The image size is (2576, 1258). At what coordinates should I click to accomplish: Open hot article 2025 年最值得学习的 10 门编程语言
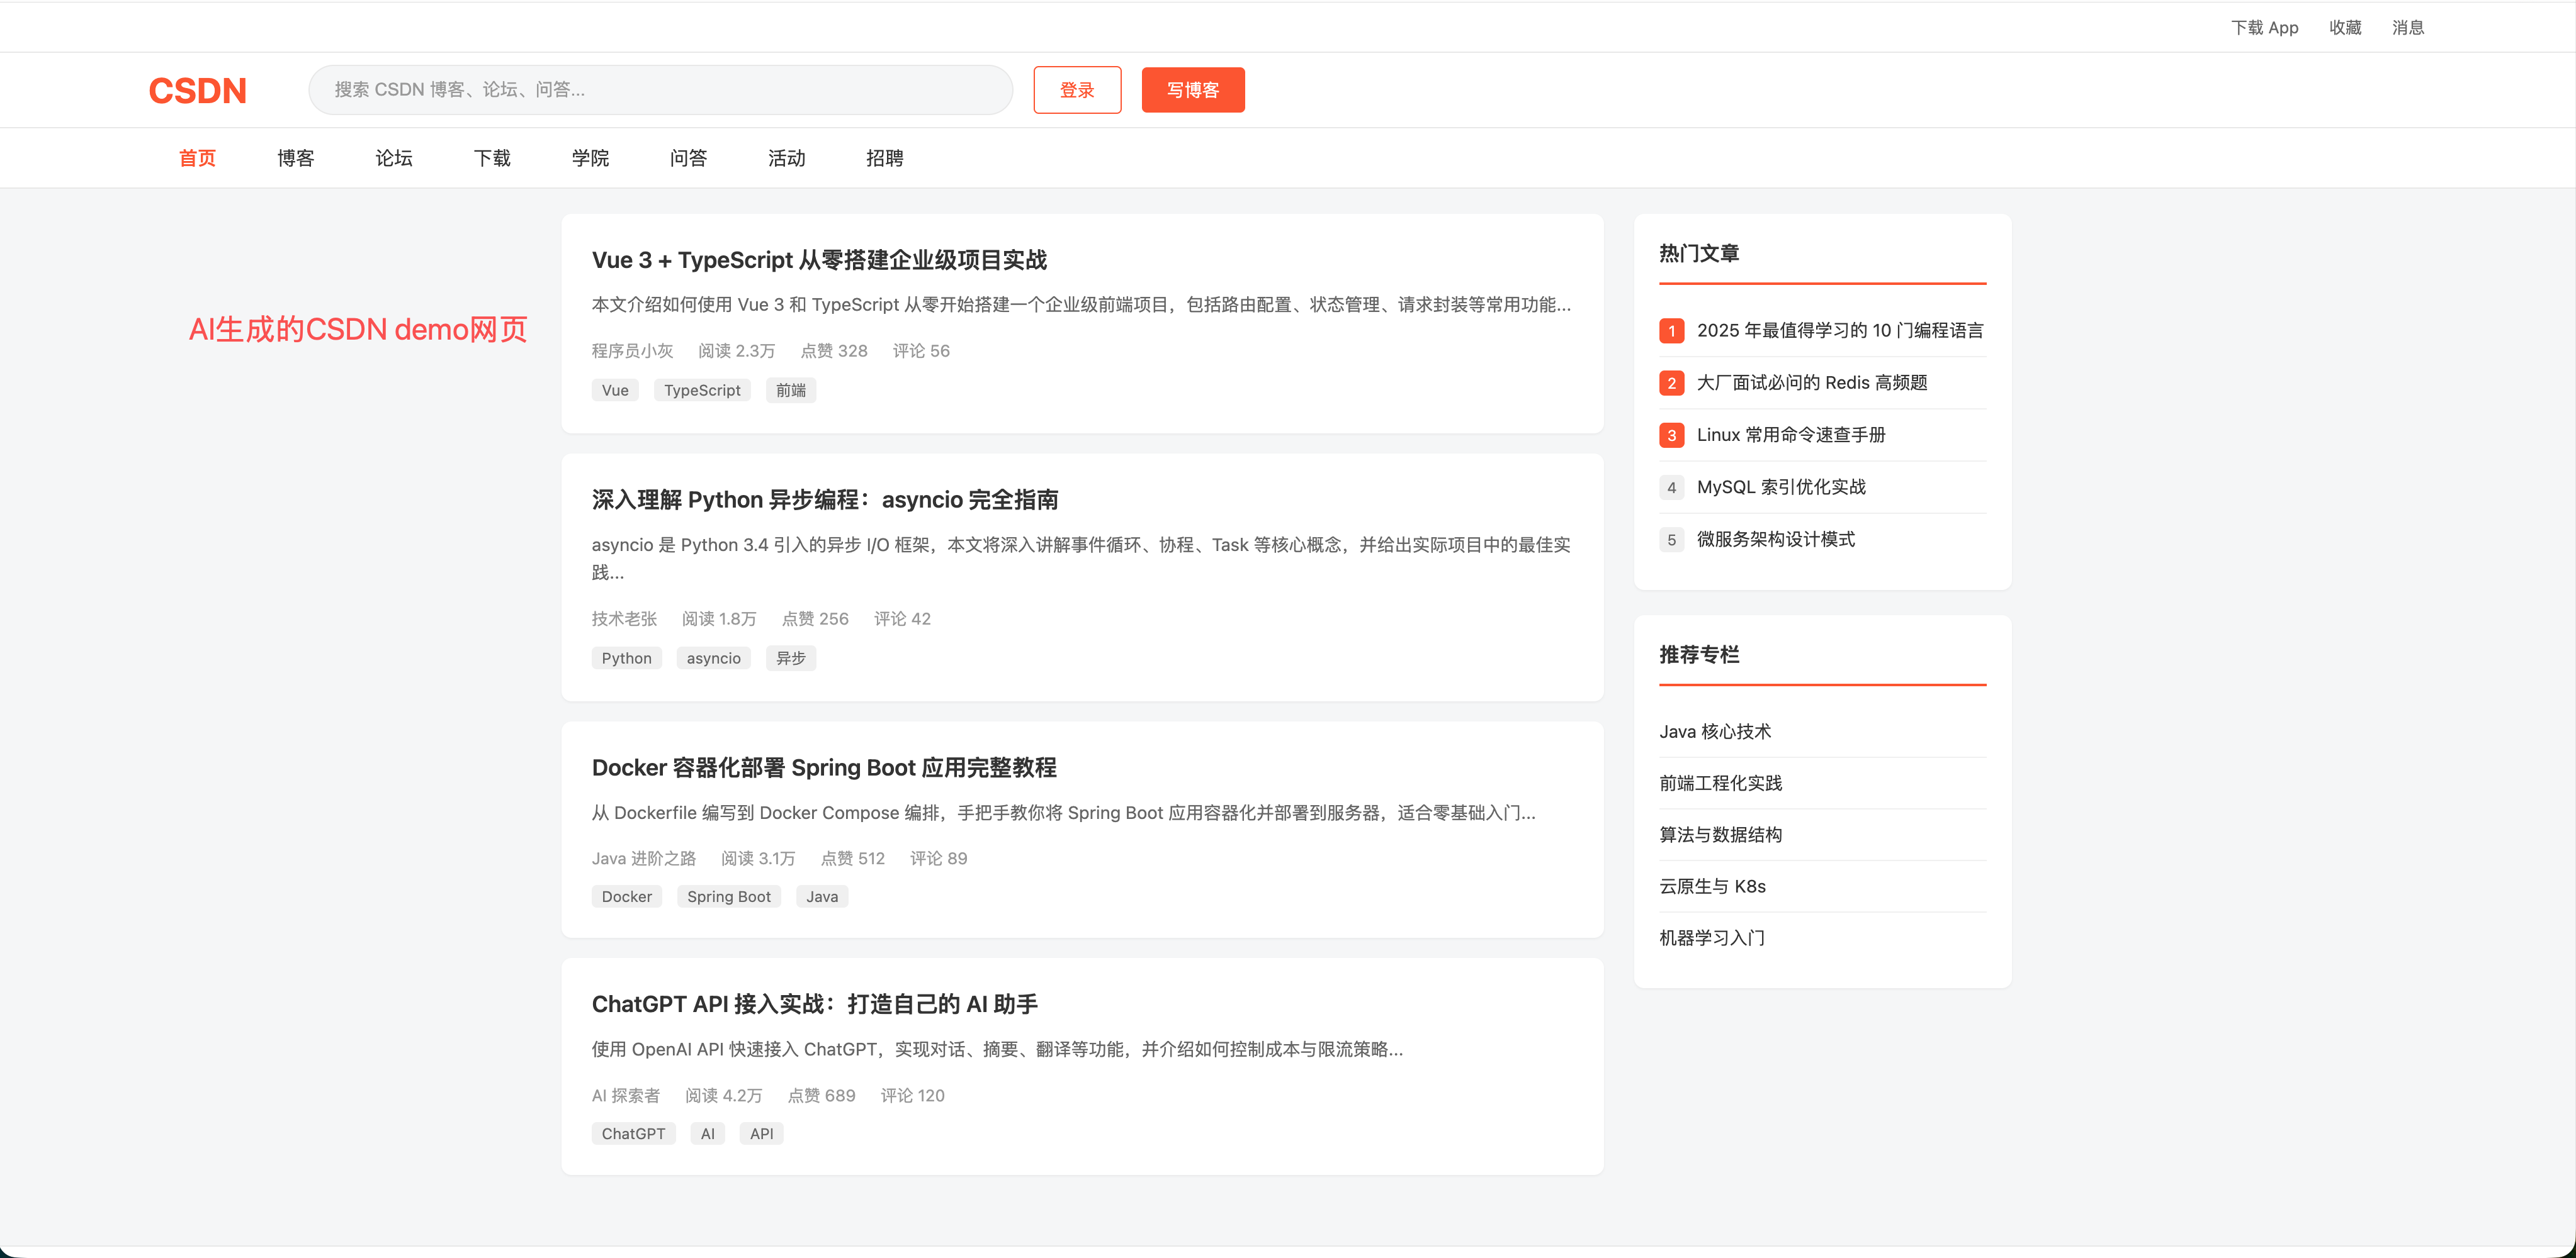pos(1840,331)
